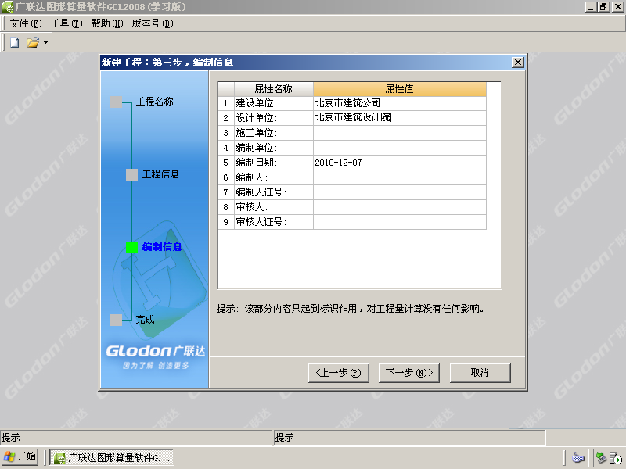Click the 完成 step label
This screenshot has height=469, width=626.
[145, 320]
